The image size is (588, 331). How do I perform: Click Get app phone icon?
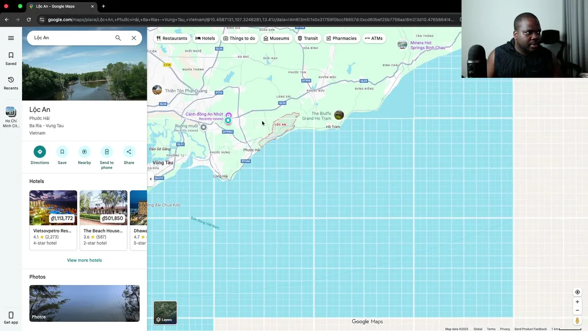(11, 318)
